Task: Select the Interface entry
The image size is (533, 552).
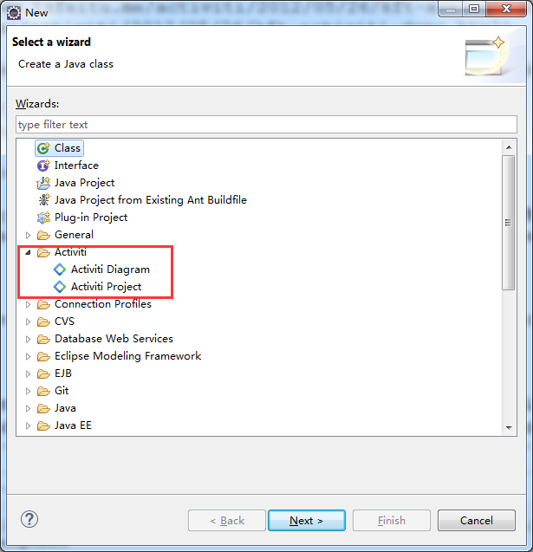Action: pos(76,166)
